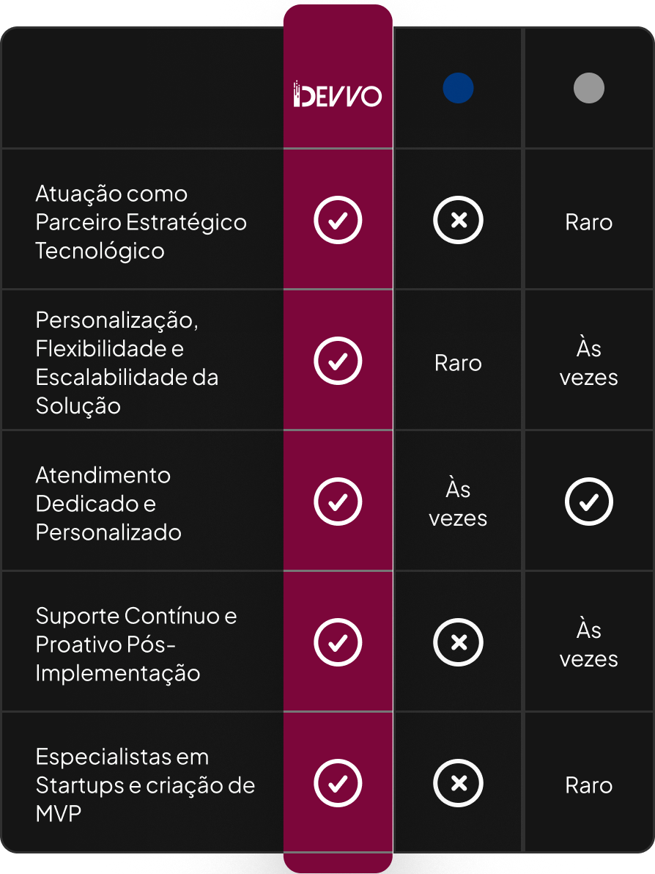Click 'Raro' in the Parceiro Estratégico row
Screen dimensions: 655x874
[589, 222]
